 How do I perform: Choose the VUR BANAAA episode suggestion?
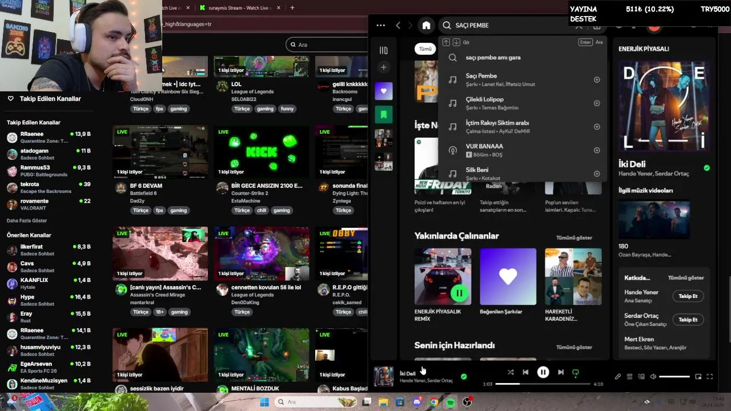point(522,150)
